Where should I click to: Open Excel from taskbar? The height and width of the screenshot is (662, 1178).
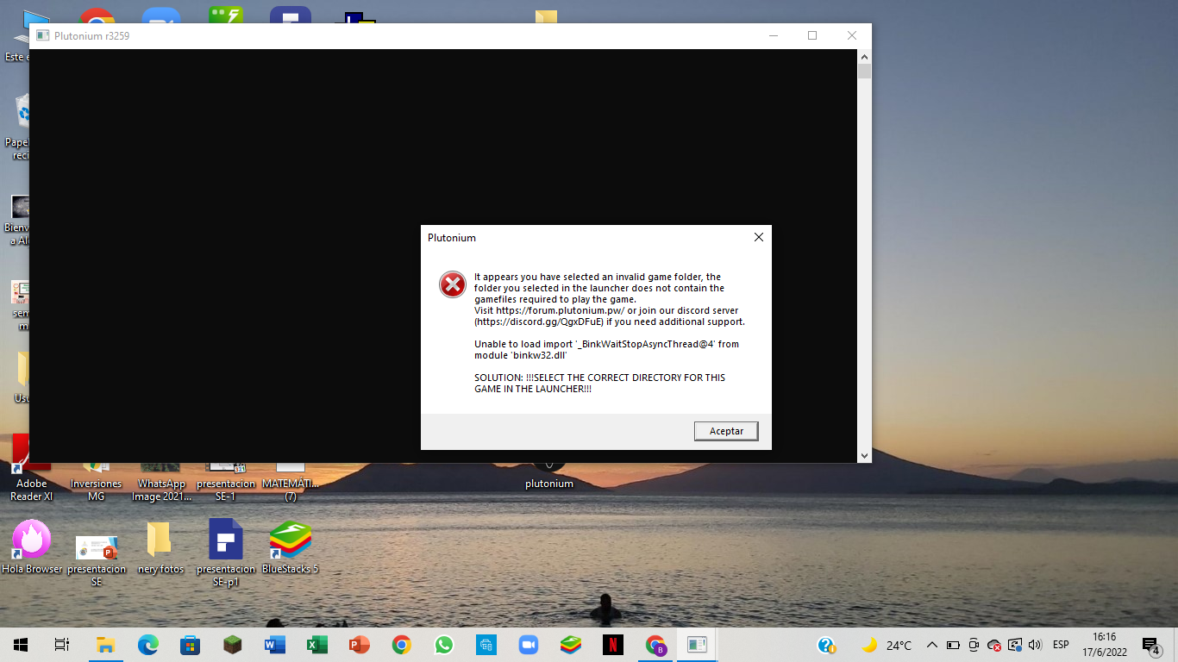pyautogui.click(x=316, y=645)
